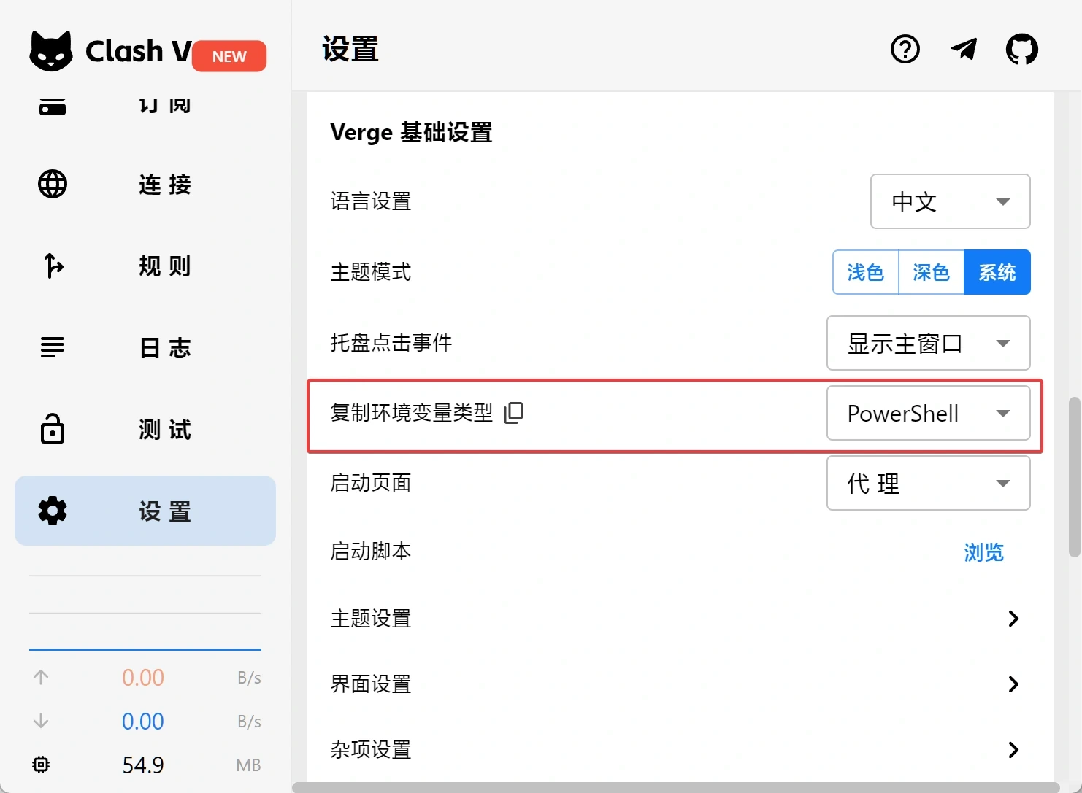Click the lines icon for 日志
The height and width of the screenshot is (793, 1082).
[53, 347]
